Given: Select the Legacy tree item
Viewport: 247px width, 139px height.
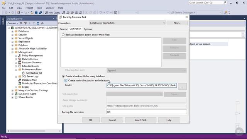Looking at the screenshot, I should 26,87.
